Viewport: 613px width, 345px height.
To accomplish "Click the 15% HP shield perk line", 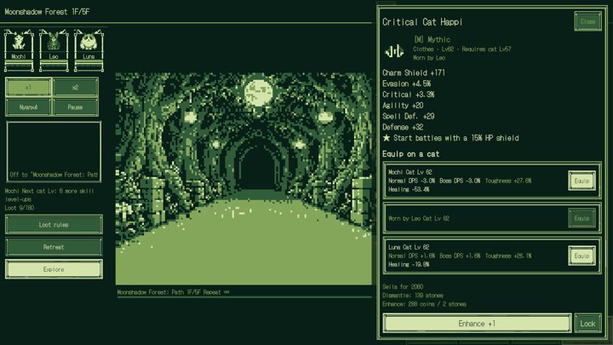I will (x=450, y=138).
